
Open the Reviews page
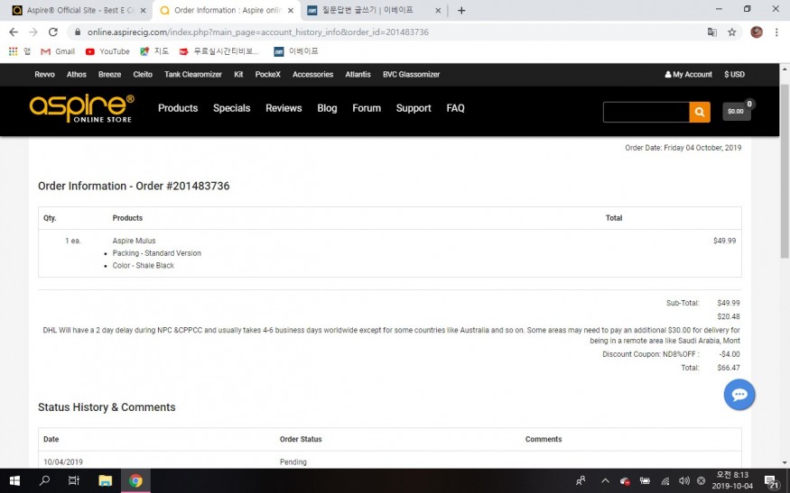[x=283, y=108]
